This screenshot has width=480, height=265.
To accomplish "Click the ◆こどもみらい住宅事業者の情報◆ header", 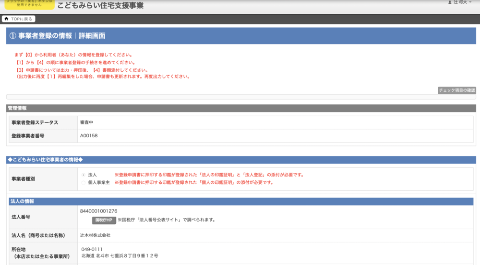I will (241, 160).
